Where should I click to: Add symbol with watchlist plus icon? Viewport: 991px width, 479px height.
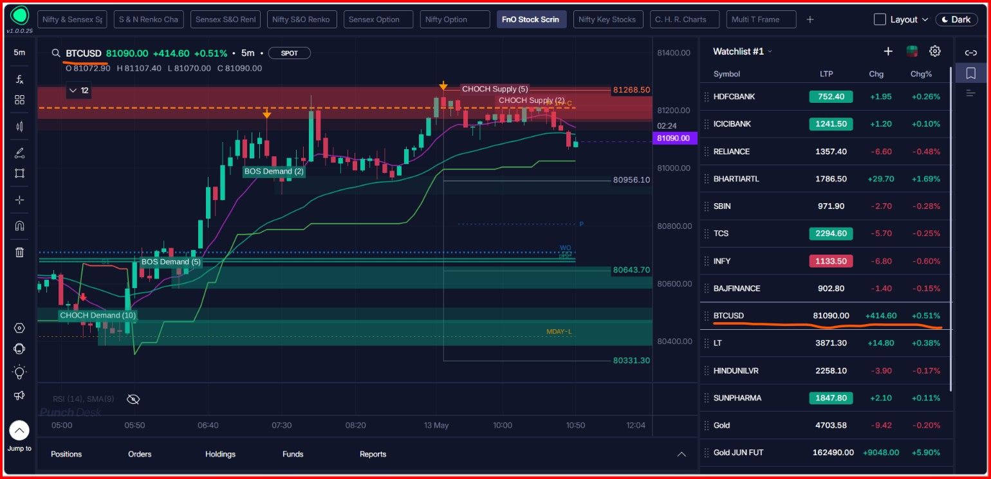888,51
